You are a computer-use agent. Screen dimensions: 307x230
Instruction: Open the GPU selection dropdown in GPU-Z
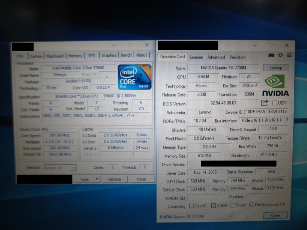point(196,217)
